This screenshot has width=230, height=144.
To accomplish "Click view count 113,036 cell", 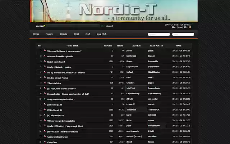I will pos(121,61).
